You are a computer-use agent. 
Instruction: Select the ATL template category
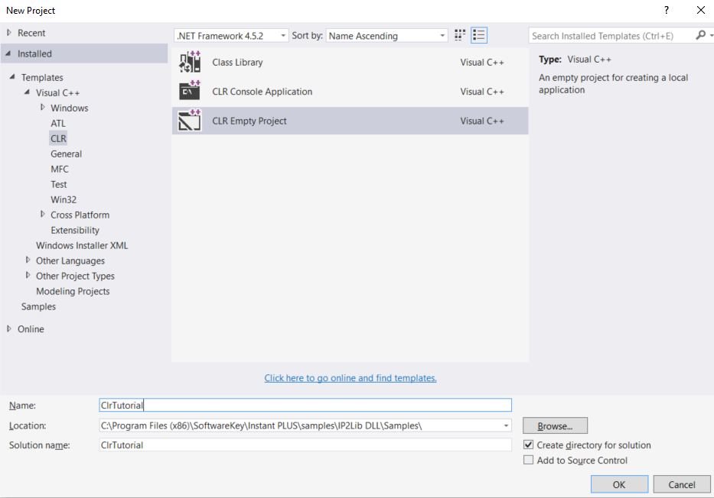58,123
